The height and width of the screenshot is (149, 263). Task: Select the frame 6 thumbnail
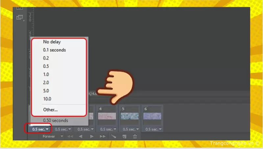[x=152, y=116]
